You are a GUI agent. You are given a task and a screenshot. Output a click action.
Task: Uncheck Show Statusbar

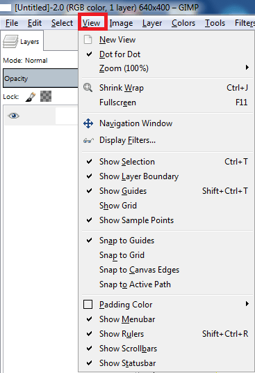tap(166, 363)
